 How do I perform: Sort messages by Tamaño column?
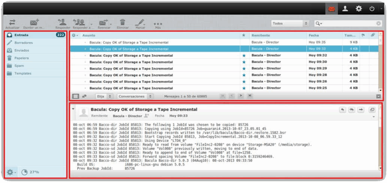pyautogui.click(x=350, y=35)
